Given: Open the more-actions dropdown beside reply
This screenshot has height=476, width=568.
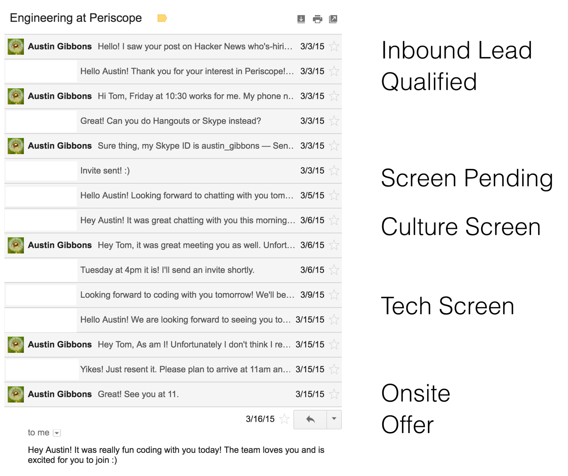Looking at the screenshot, I should click(334, 419).
